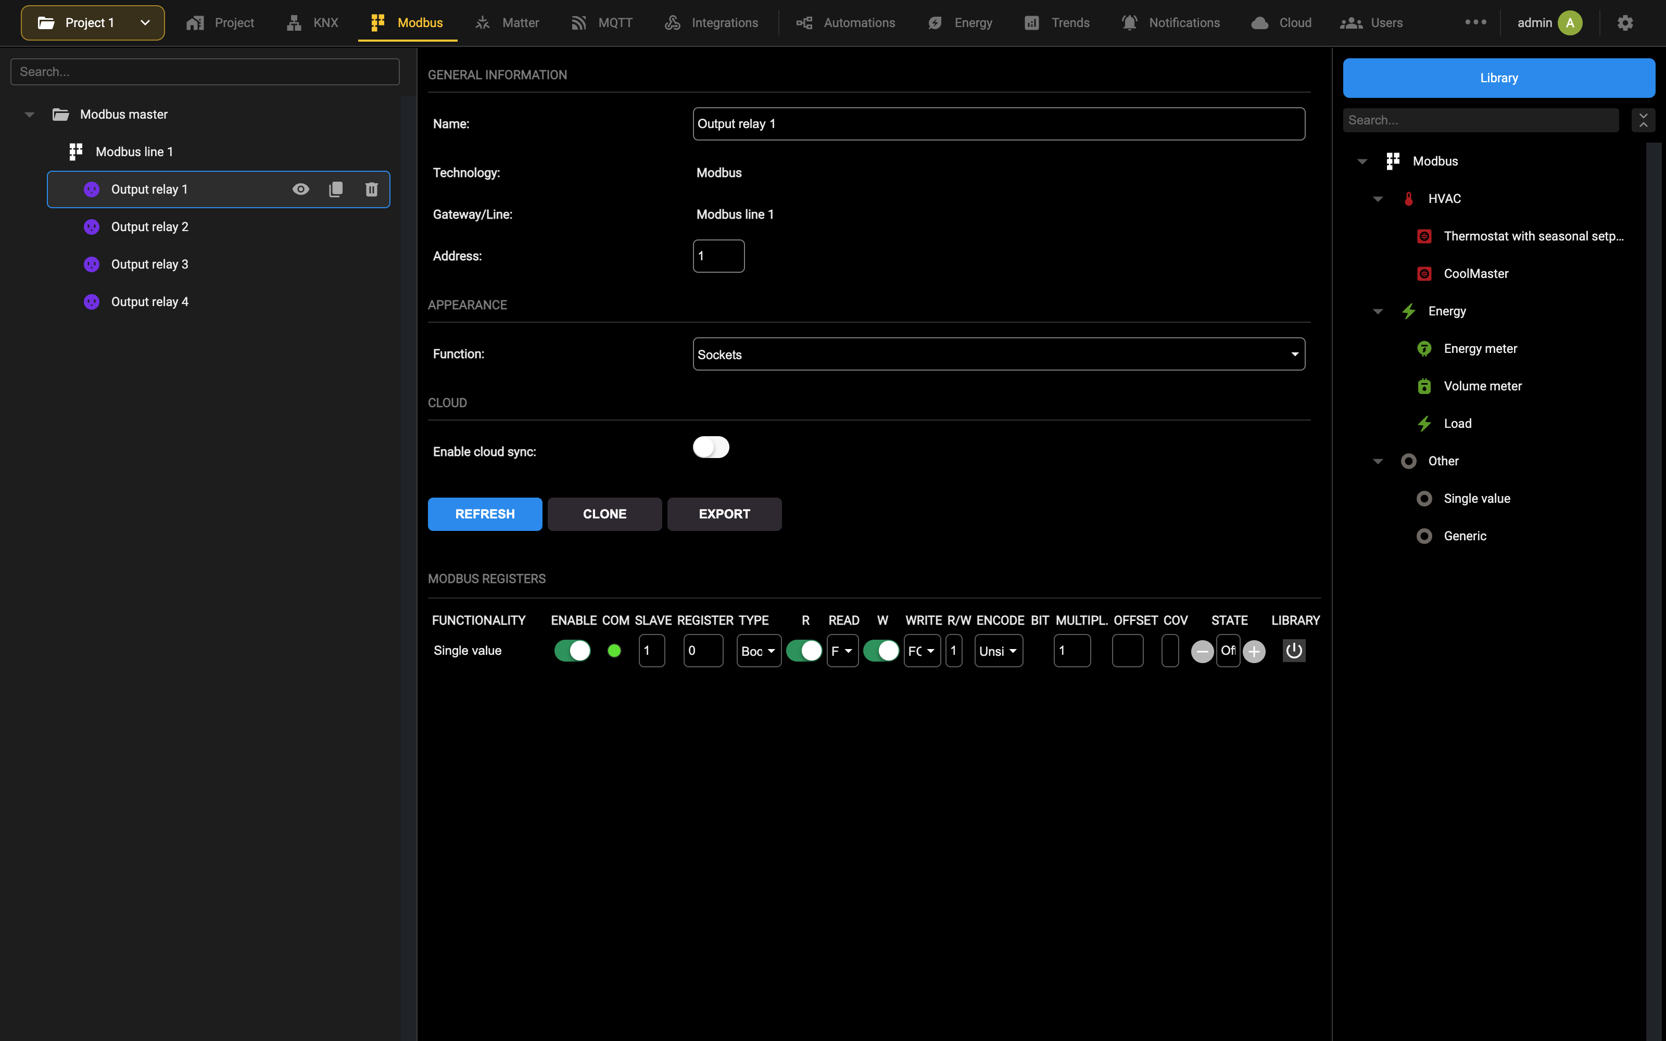
Task: Increase state with plus button
Action: pos(1254,651)
